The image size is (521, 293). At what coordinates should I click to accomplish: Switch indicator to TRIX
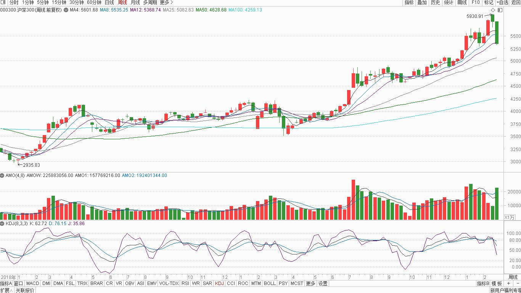point(82,283)
